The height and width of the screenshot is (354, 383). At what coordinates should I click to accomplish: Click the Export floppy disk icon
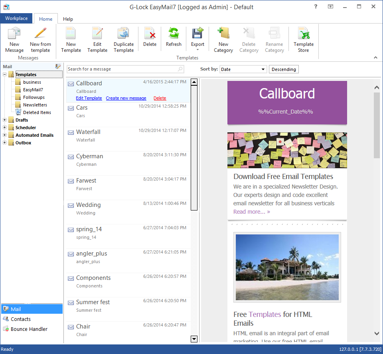(197, 33)
